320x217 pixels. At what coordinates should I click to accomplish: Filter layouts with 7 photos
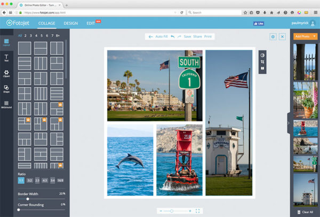tap(52, 36)
